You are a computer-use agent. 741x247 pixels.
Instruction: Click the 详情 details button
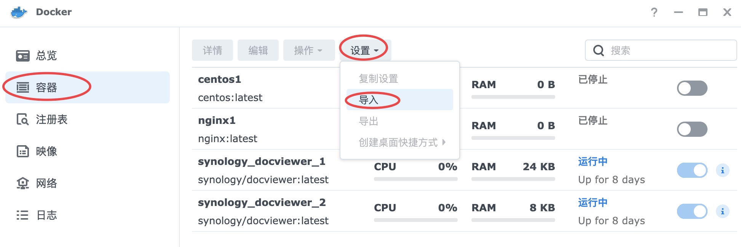212,51
